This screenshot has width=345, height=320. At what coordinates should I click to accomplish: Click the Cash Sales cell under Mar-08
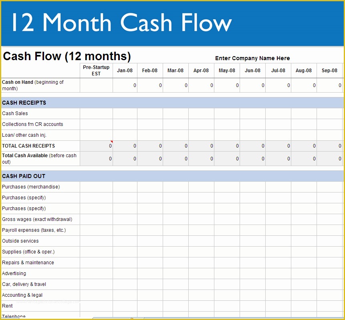pyautogui.click(x=176, y=113)
